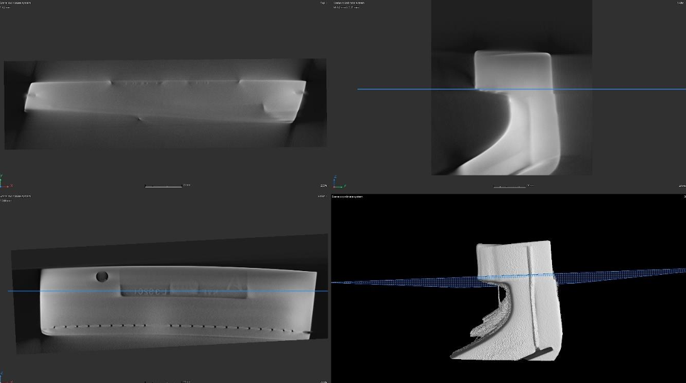Click the scale bar under the top-left slice view
Image resolution: width=686 pixels, height=383 pixels.
(x=163, y=186)
